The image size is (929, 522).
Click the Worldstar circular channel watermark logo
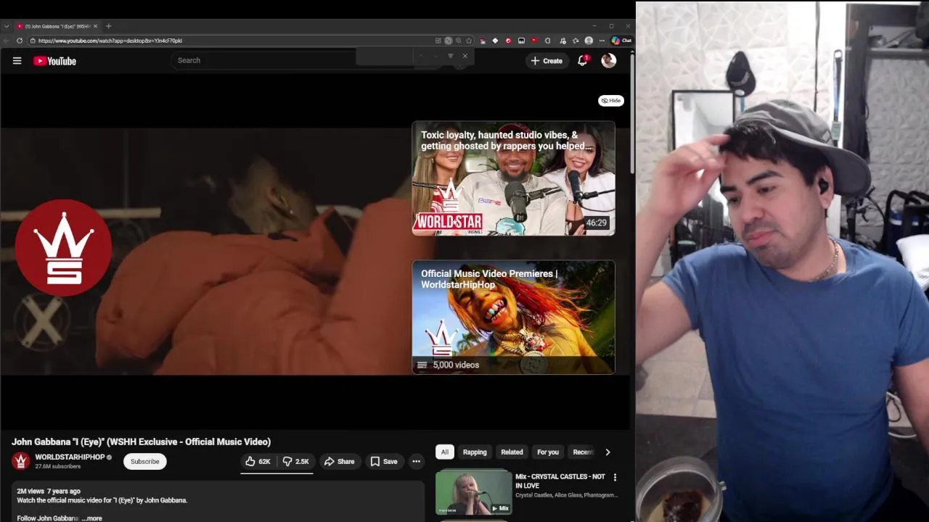pyautogui.click(x=64, y=248)
